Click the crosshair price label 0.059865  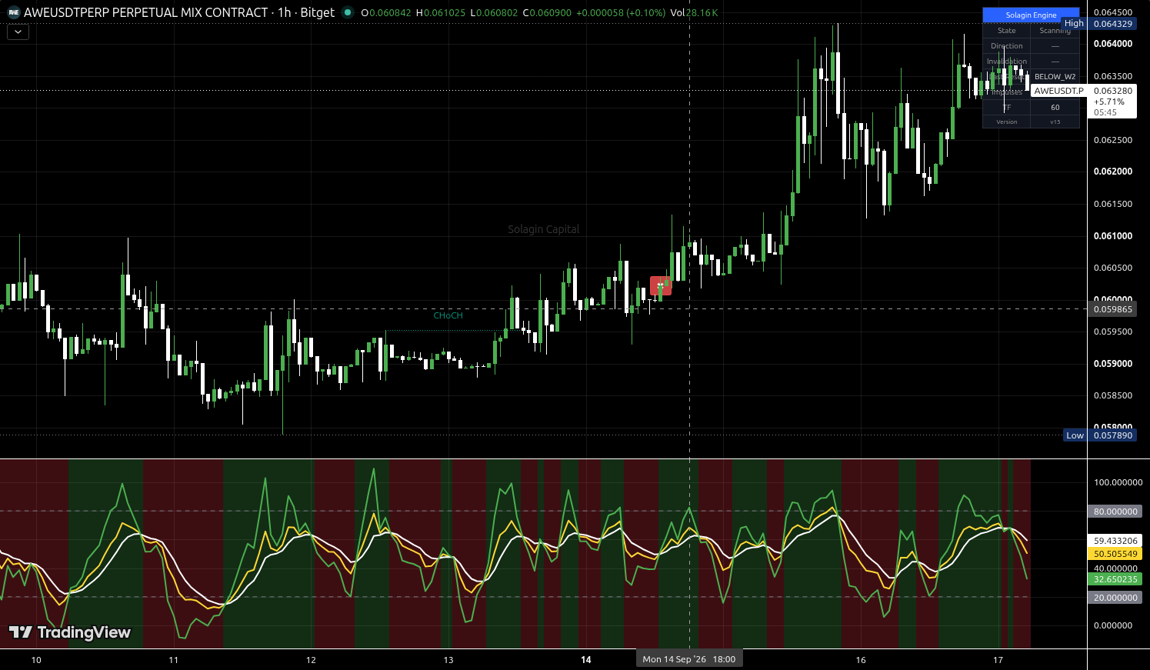(x=1113, y=309)
